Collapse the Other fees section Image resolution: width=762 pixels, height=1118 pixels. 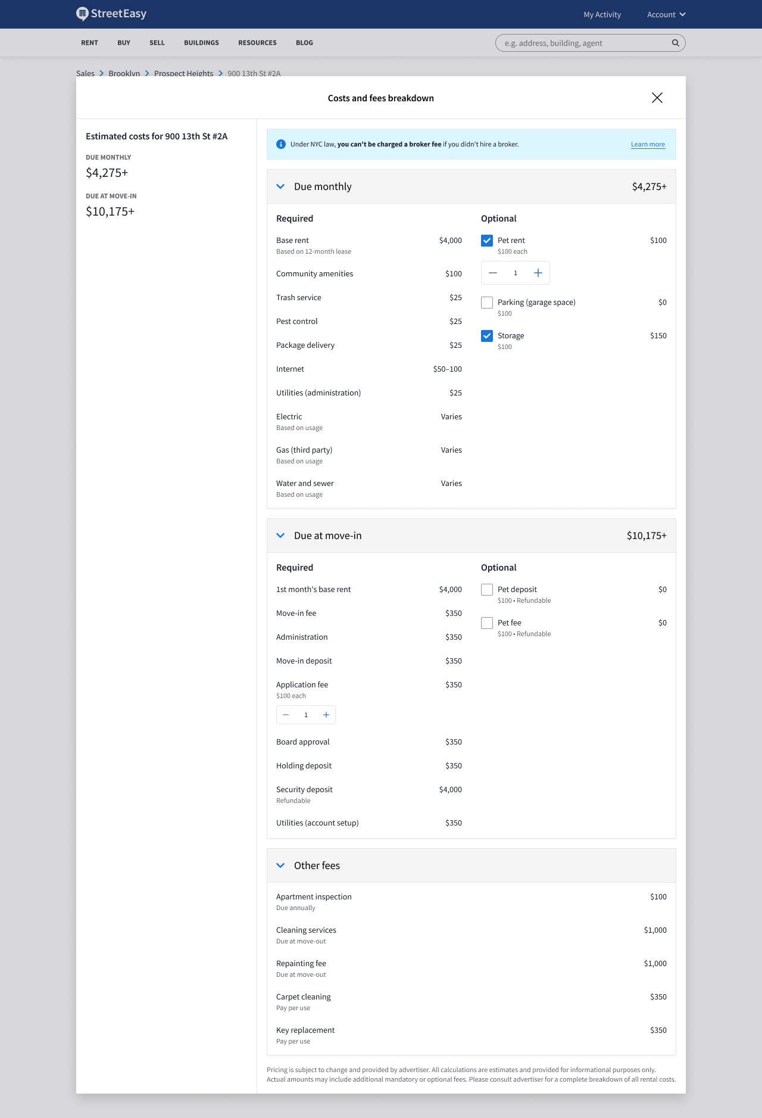(280, 865)
